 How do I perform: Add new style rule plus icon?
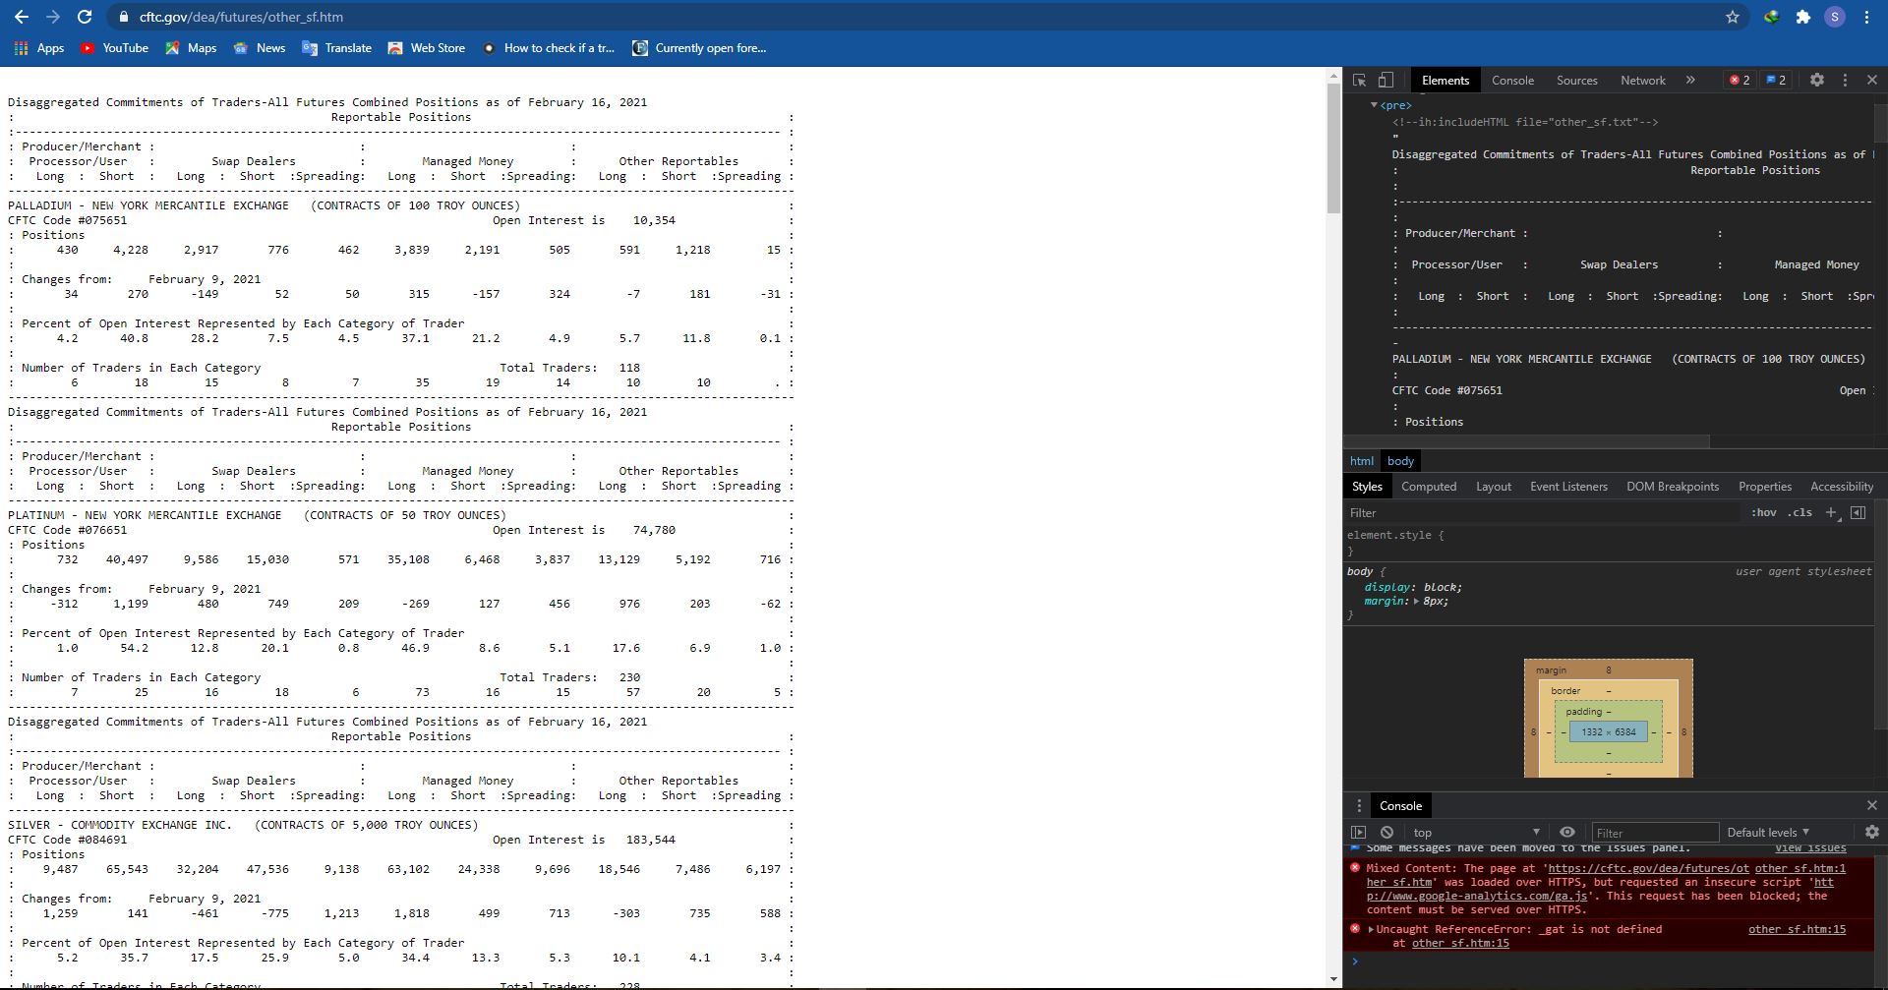pyautogui.click(x=1832, y=512)
